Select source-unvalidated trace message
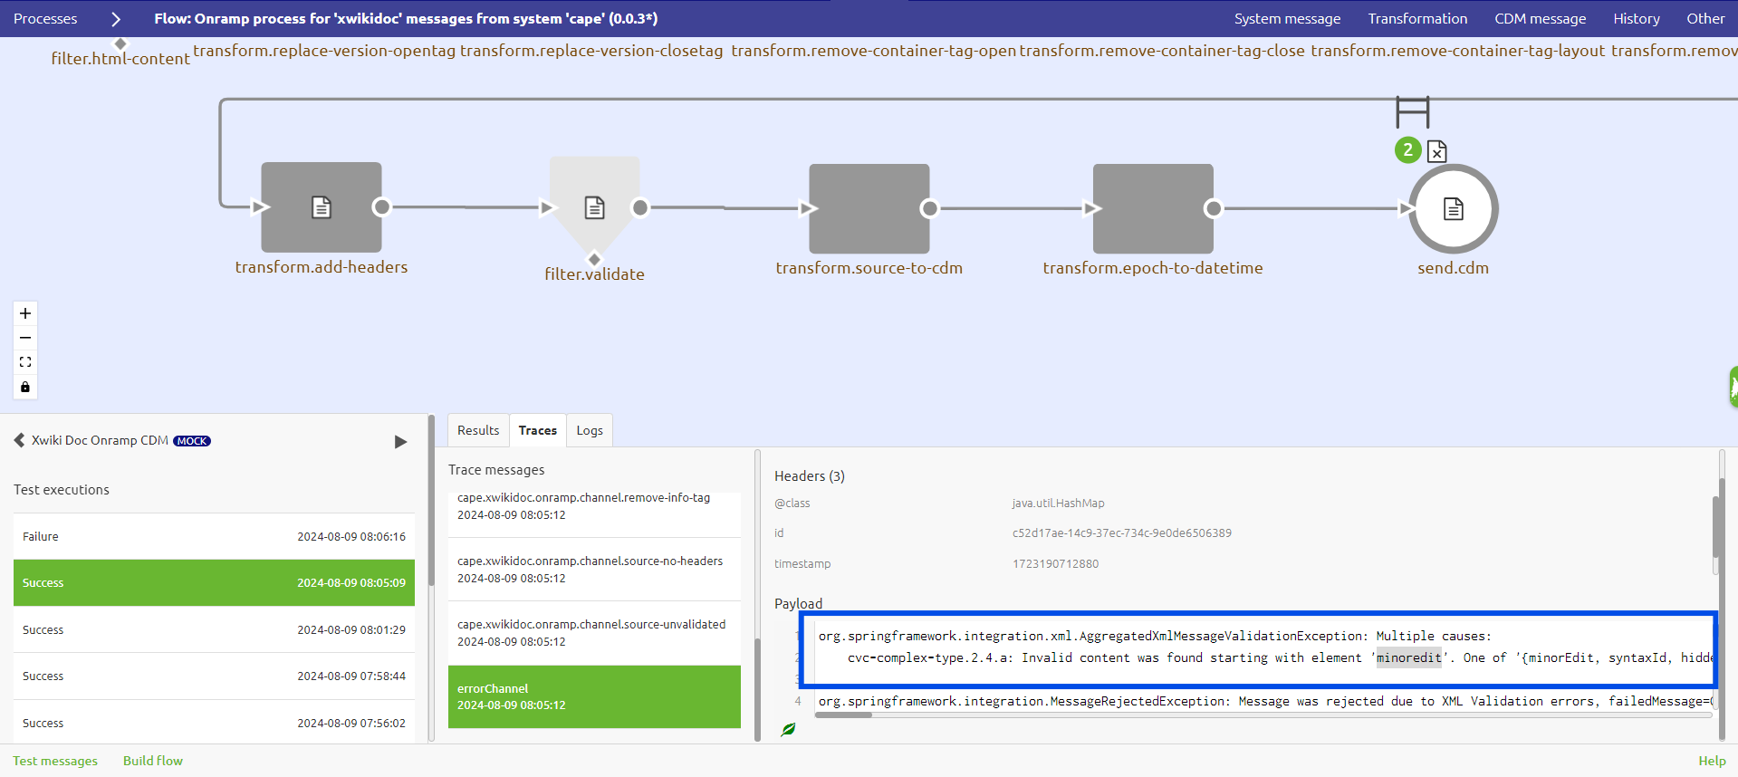Screen dimensions: 1738x777 [594, 633]
